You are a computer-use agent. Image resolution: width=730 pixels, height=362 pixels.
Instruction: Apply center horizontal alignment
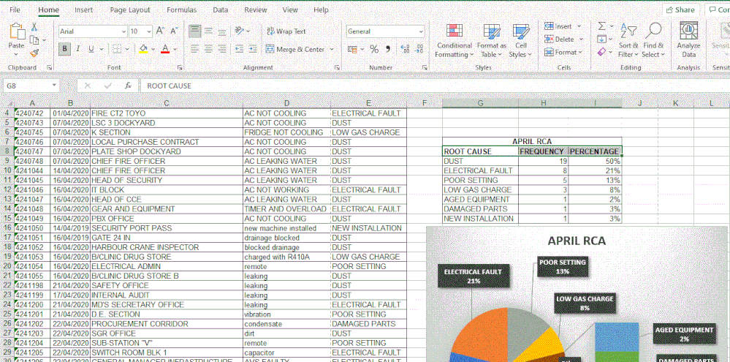[x=208, y=49]
